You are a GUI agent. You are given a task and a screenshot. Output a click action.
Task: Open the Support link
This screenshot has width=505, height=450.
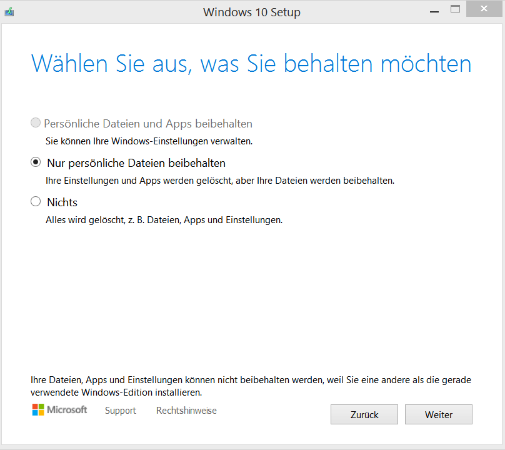[x=121, y=411]
